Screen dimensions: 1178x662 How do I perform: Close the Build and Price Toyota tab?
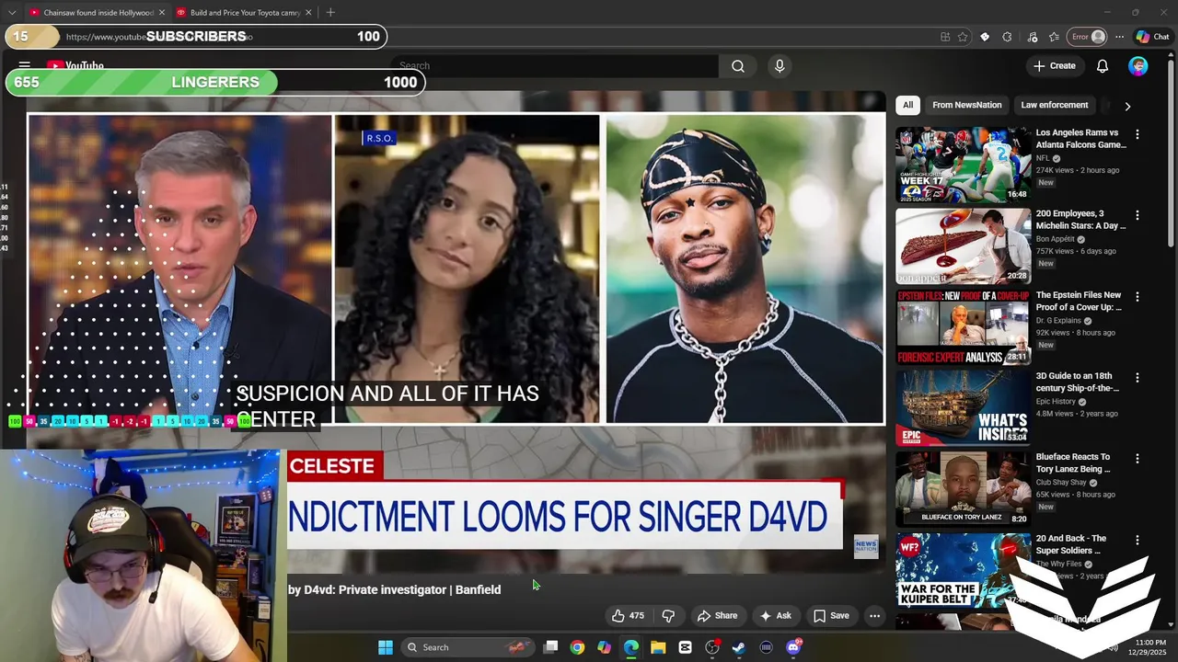[x=308, y=13]
